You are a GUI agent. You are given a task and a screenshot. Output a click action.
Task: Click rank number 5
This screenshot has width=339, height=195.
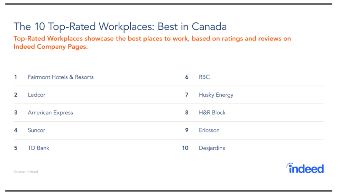click(16, 148)
